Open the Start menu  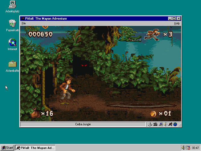coord(7,148)
